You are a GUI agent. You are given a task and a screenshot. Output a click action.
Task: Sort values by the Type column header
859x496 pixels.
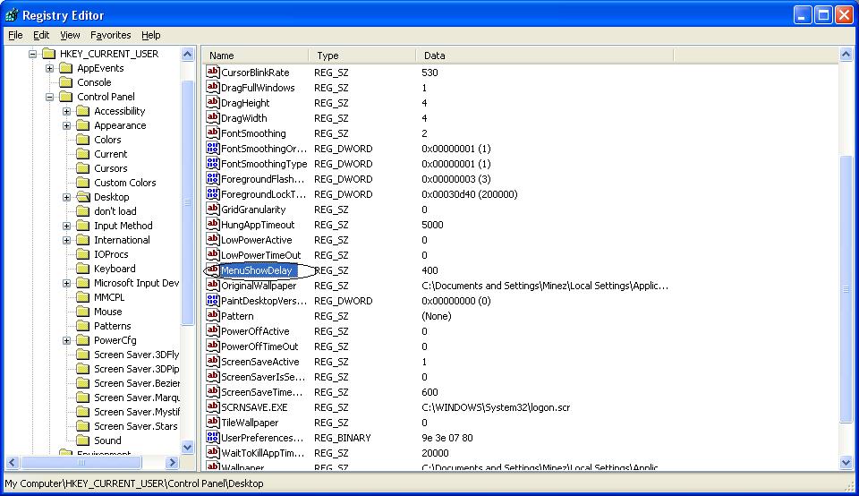[361, 56]
